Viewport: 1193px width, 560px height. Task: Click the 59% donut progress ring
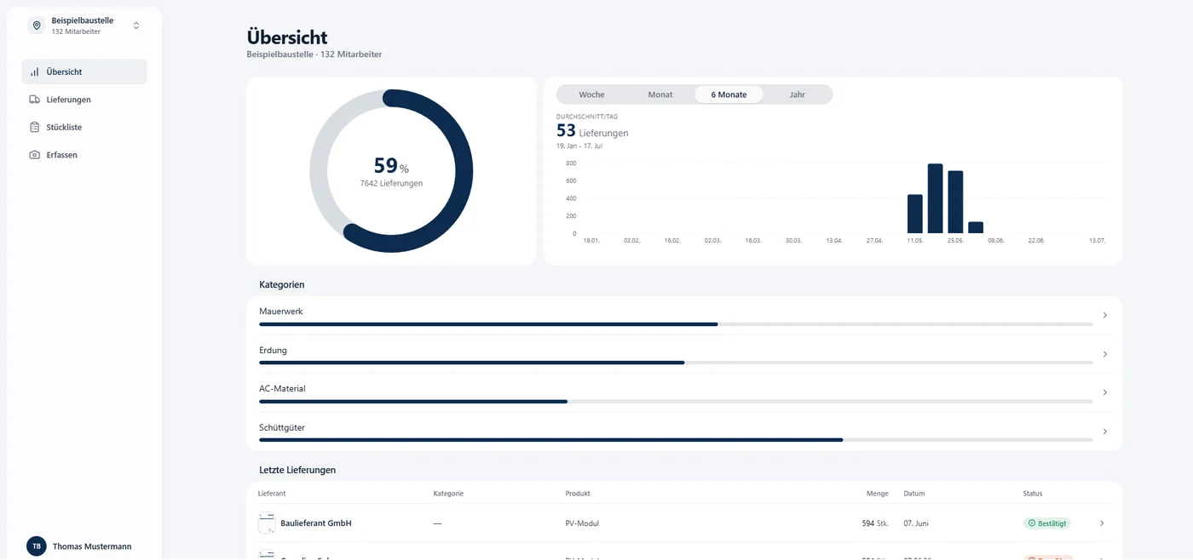pyautogui.click(x=391, y=170)
